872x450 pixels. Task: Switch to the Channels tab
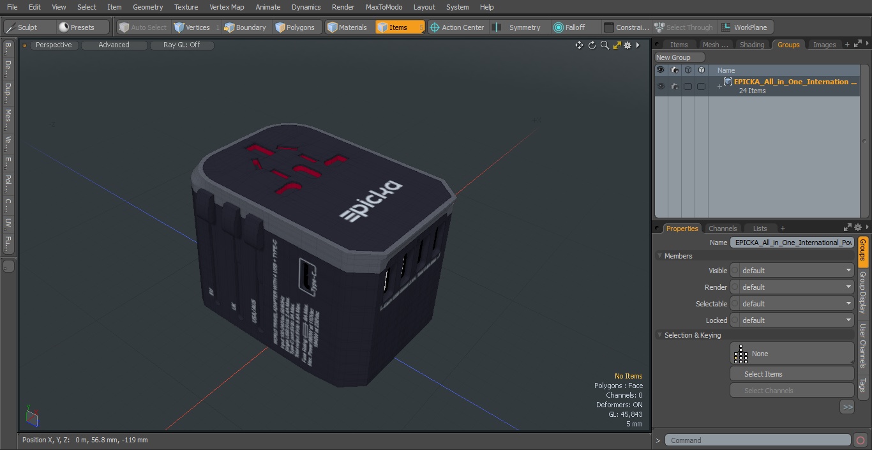click(x=723, y=229)
